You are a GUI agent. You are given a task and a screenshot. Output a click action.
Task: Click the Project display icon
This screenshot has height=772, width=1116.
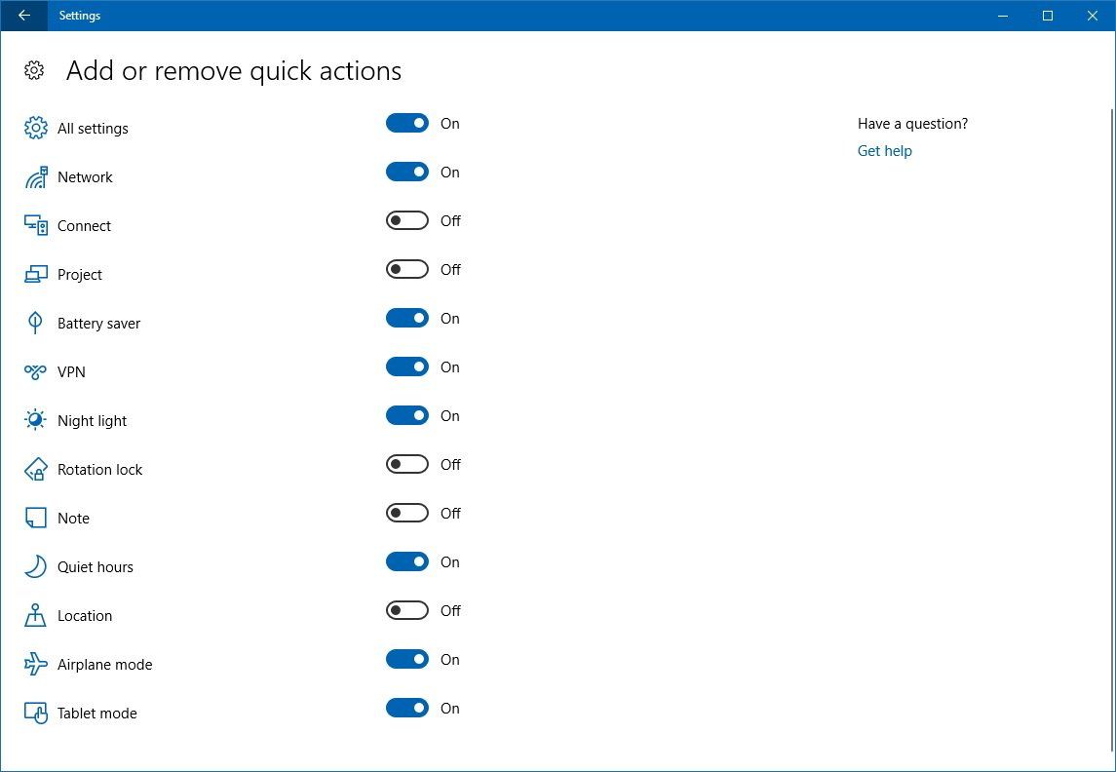[x=35, y=274]
